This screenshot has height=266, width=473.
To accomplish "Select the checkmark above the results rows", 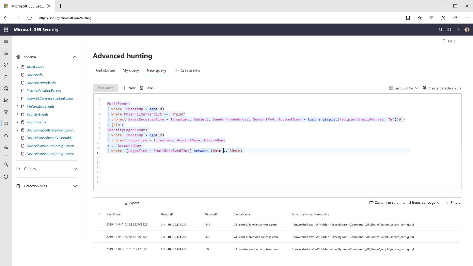I will coord(99,214).
